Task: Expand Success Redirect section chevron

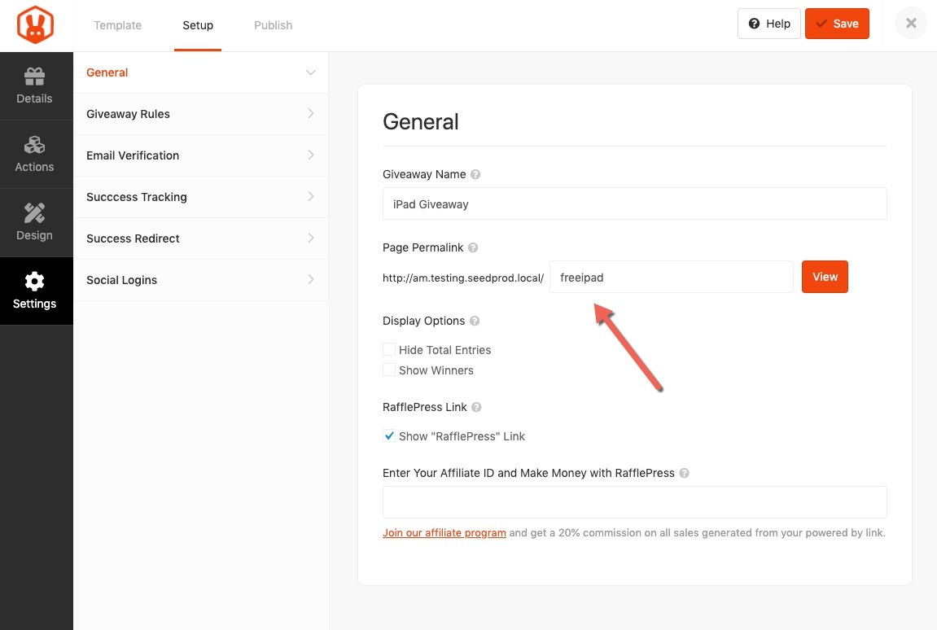Action: pyautogui.click(x=311, y=238)
